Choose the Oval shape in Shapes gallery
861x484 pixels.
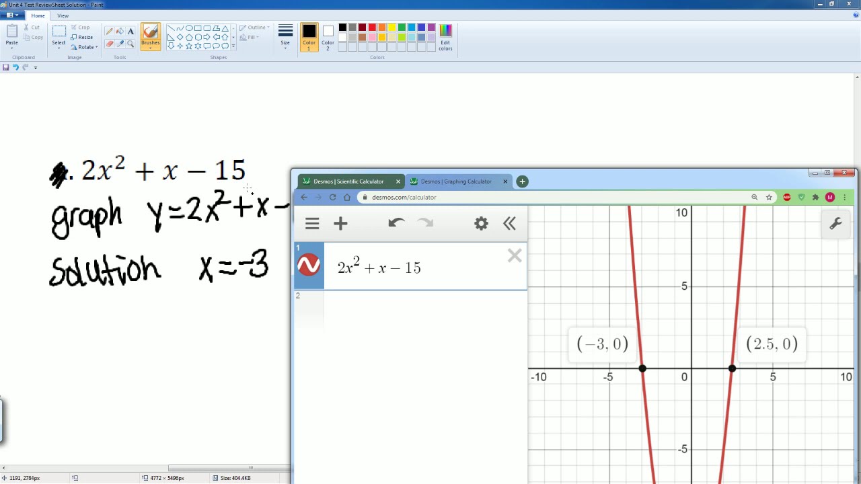pyautogui.click(x=189, y=28)
